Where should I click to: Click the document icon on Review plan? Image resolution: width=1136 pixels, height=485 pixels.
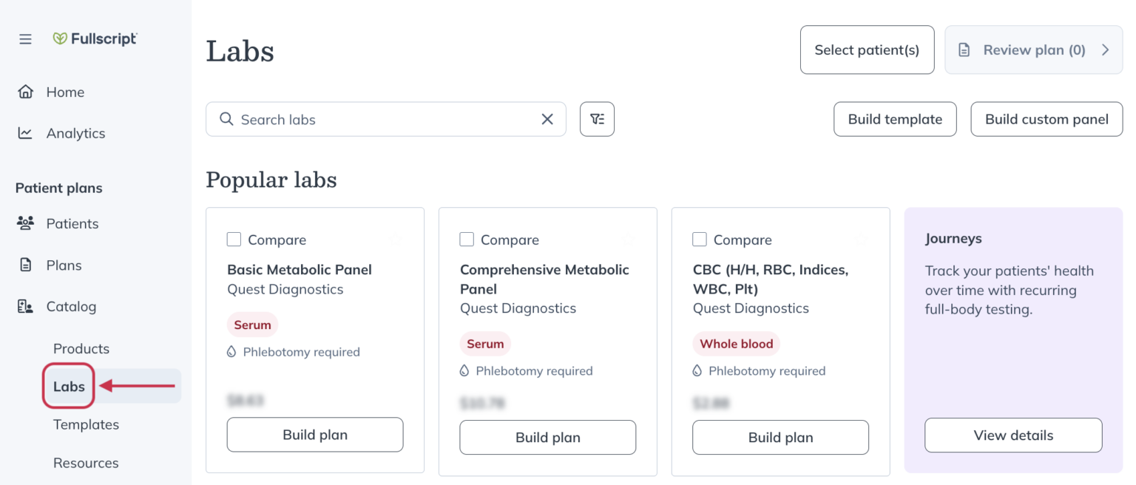point(964,50)
